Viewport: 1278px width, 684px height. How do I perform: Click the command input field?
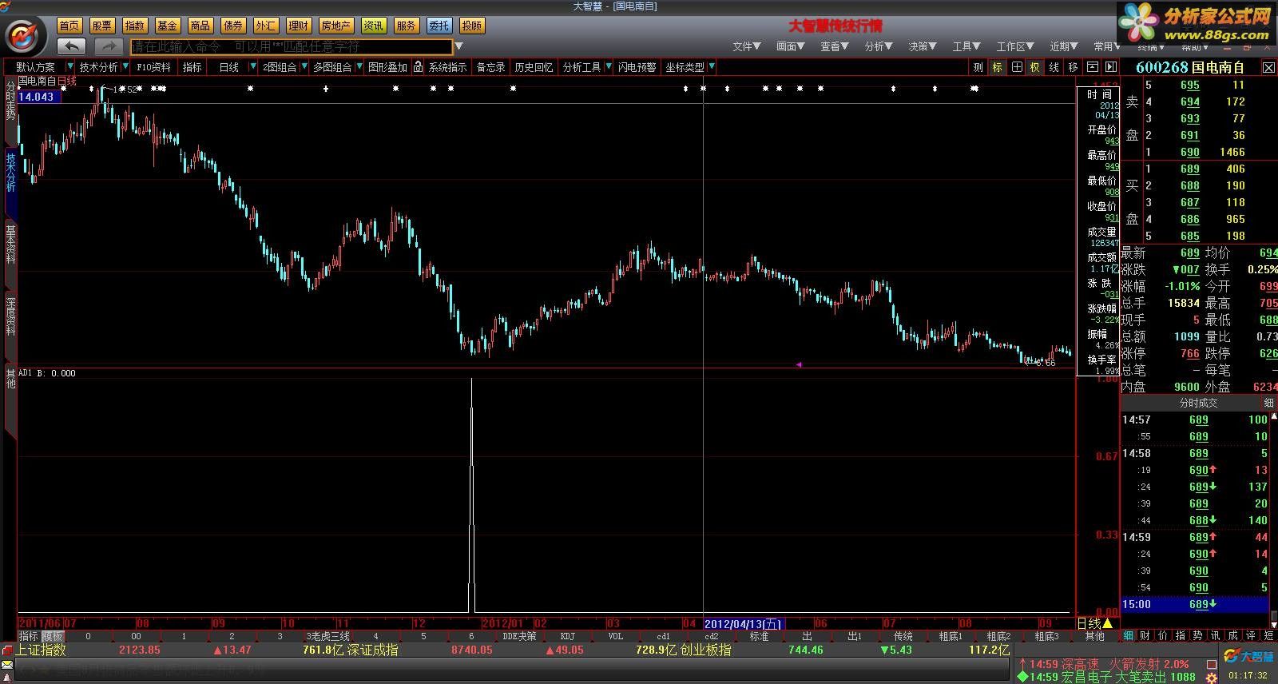[292, 47]
